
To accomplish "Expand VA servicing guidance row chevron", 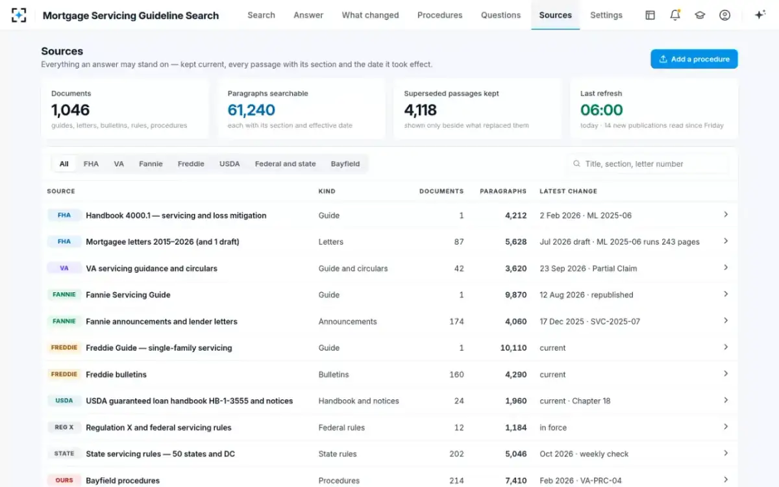I will 726,268.
